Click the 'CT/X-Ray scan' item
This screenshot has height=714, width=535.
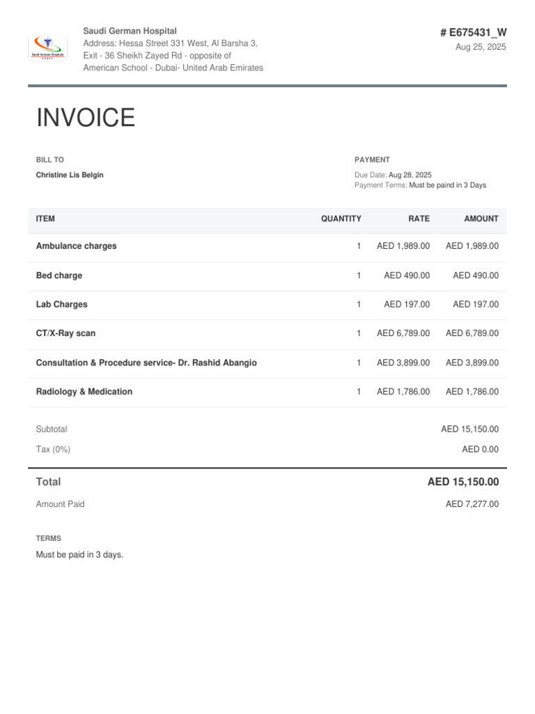[x=66, y=333]
